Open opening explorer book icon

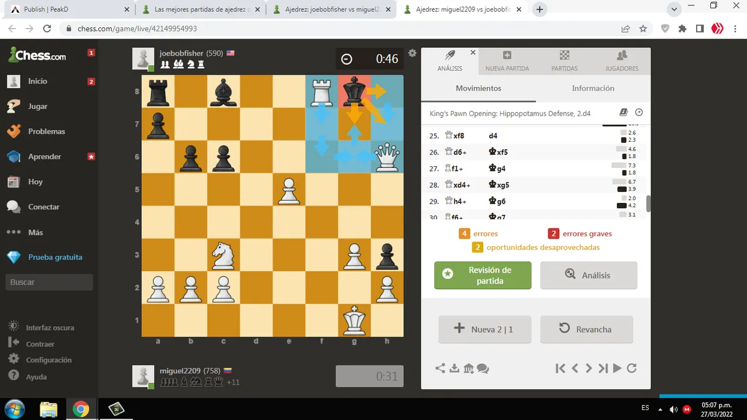point(623,113)
